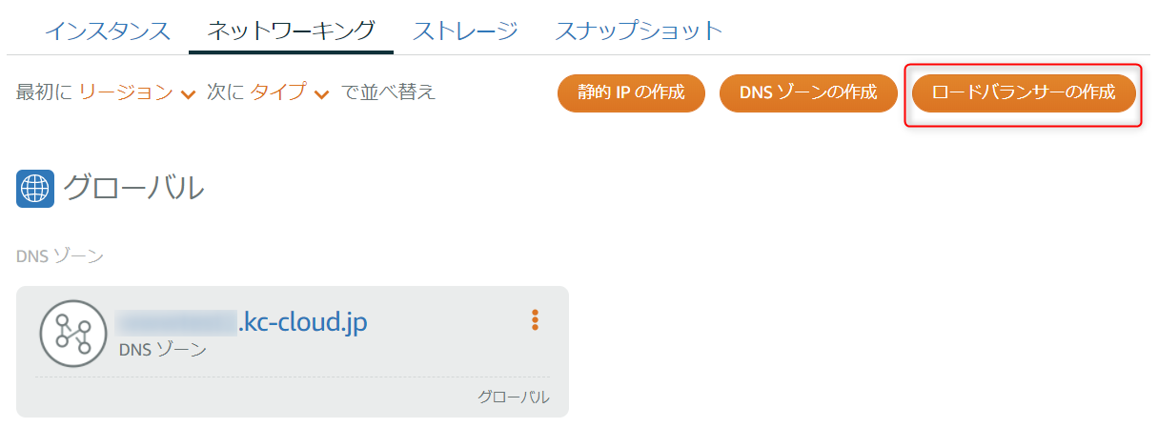1158x428 pixels.
Task: Click the ロードバランサーの作成 button
Action: 1024,93
